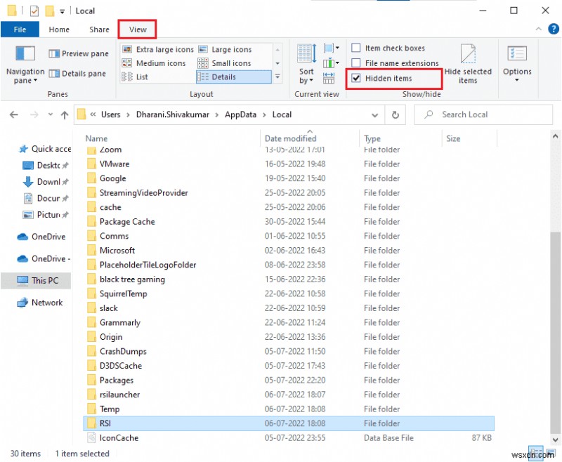Select Small icons layout
The height and width of the screenshot is (462, 562).
point(224,63)
